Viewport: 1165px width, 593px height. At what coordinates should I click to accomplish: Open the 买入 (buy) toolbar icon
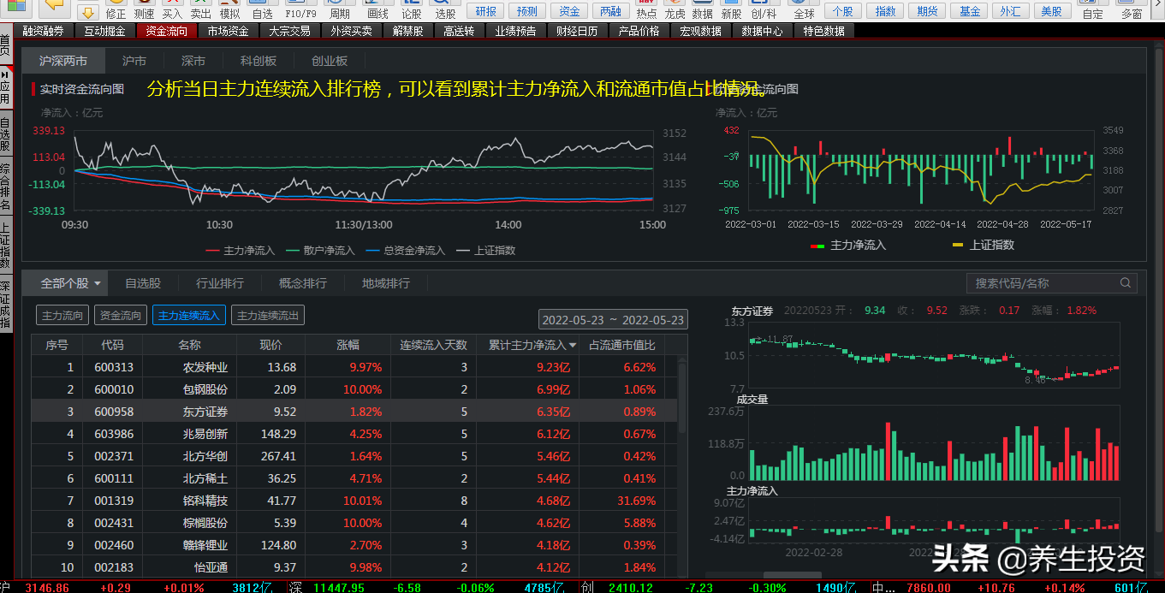tap(172, 9)
